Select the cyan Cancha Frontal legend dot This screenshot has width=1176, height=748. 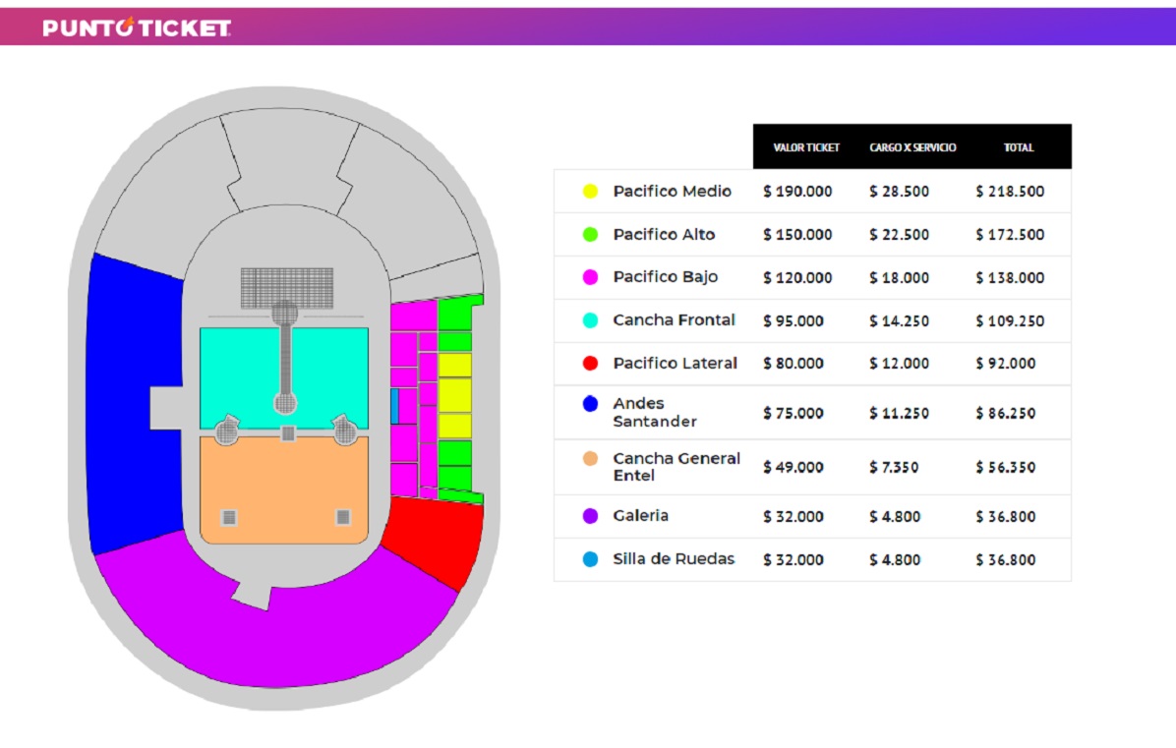tap(590, 320)
